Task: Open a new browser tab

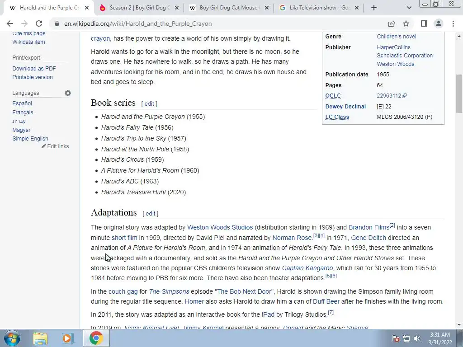Action: (x=374, y=8)
